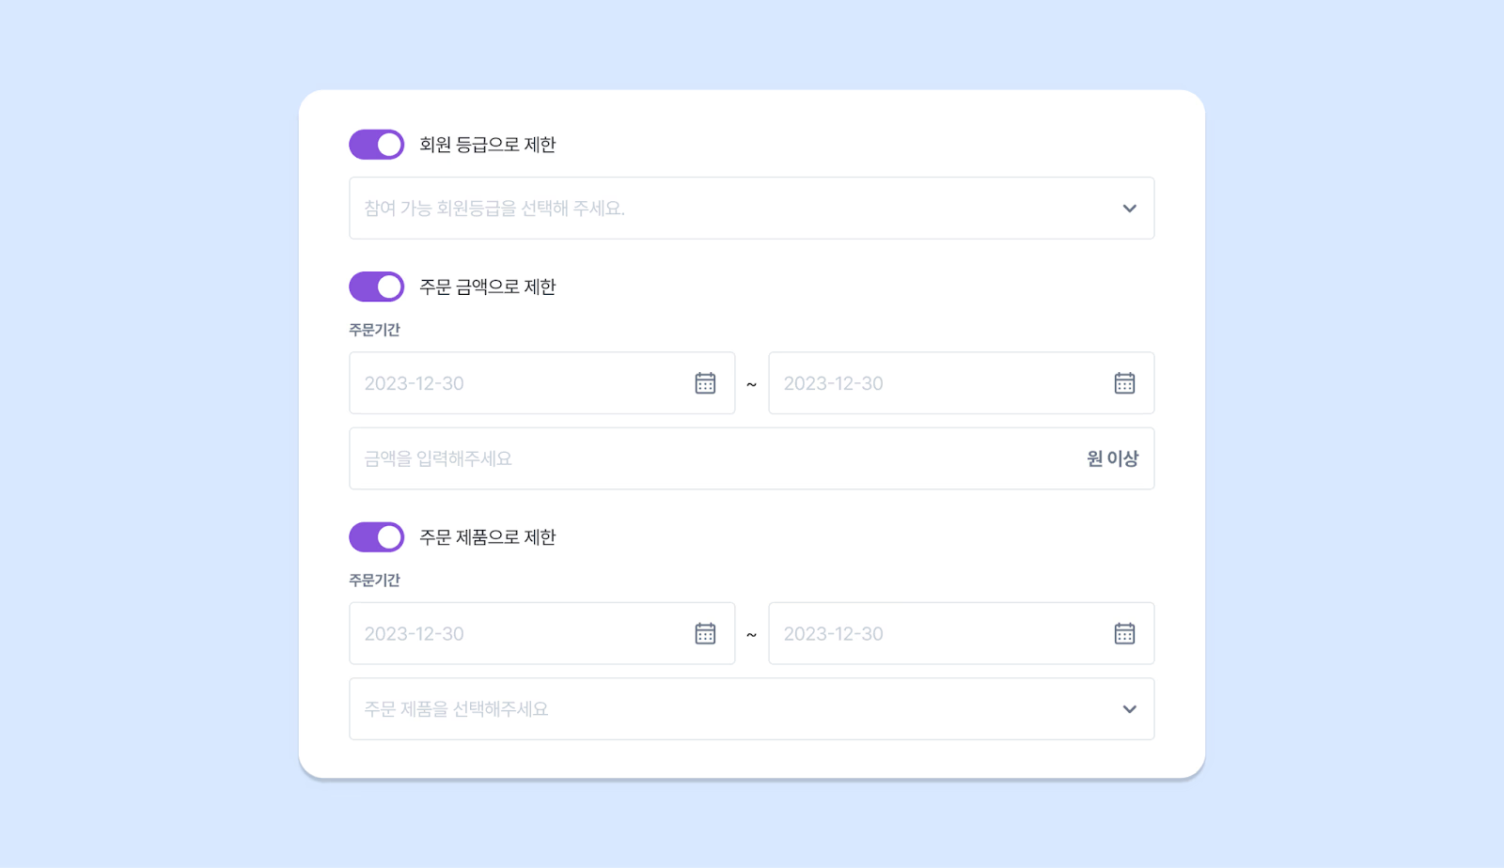Click the order-amount start date field
The image size is (1504, 868).
(542, 383)
